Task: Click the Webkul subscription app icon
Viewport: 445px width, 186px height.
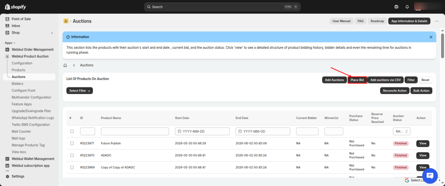Action: tap(8, 166)
